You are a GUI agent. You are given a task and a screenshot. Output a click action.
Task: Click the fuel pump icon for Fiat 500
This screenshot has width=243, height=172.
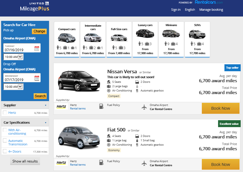click(101, 162)
